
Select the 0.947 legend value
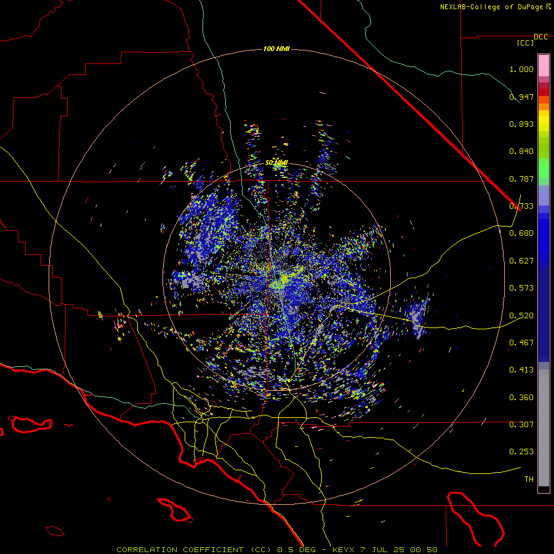click(521, 97)
